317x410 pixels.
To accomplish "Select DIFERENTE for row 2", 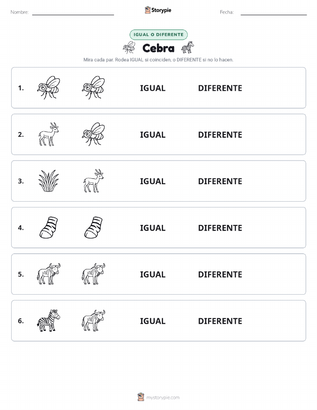I will [x=220, y=135].
